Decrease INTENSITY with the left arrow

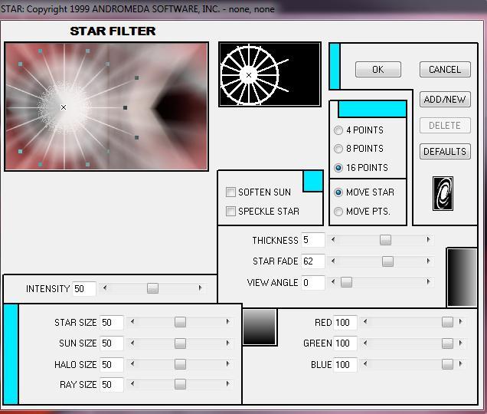click(x=105, y=287)
